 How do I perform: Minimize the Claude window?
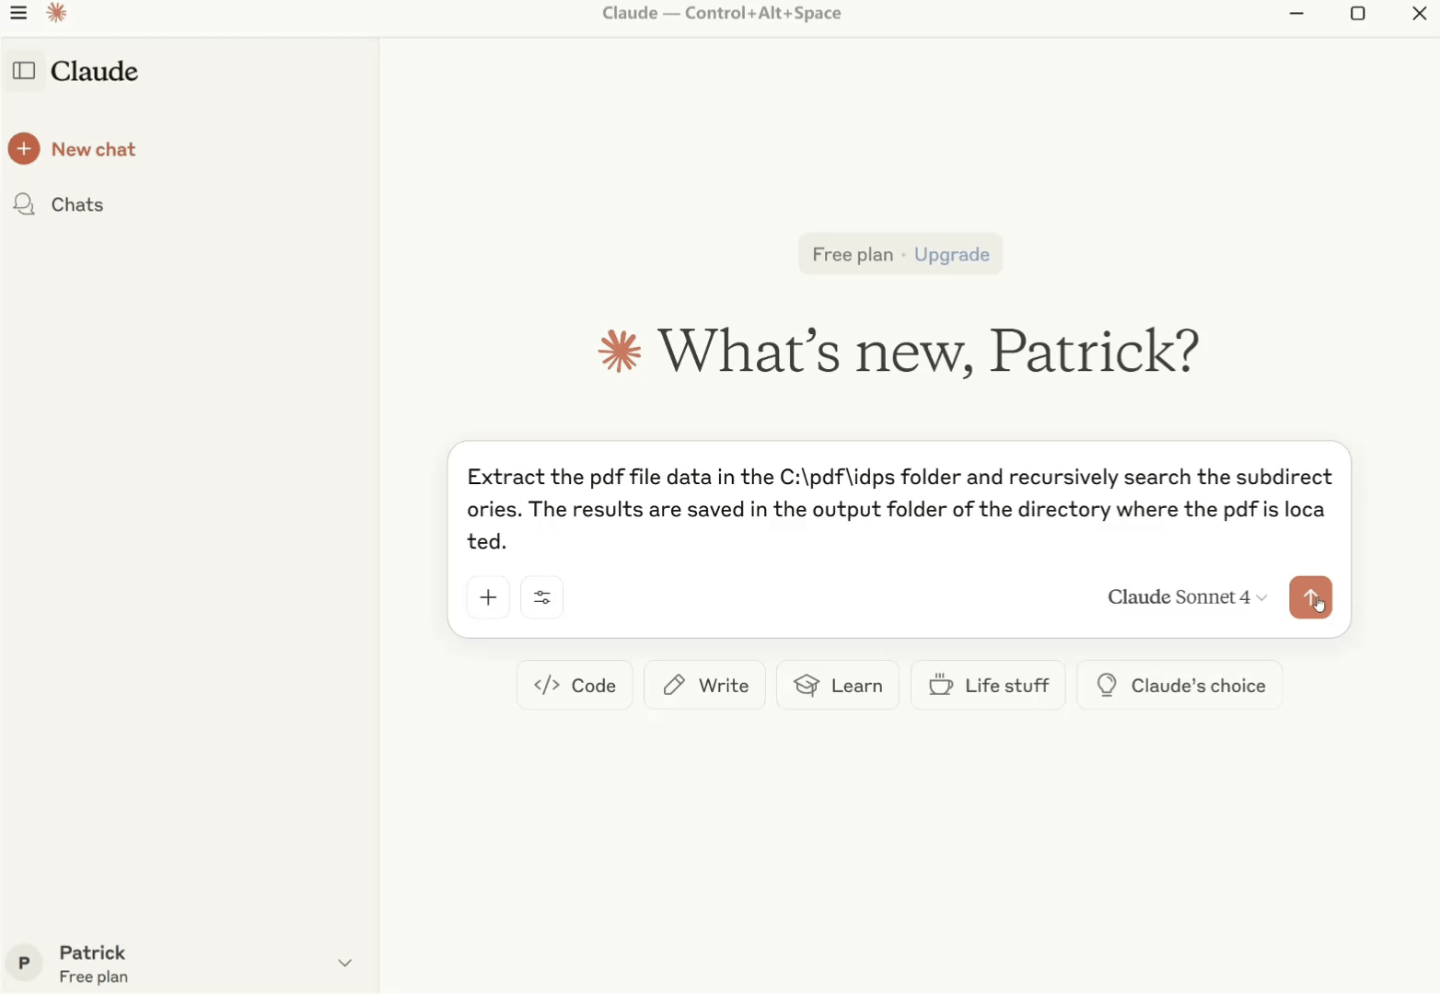(x=1296, y=14)
